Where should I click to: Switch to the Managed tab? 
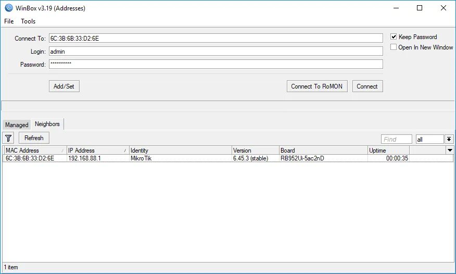[x=17, y=125]
